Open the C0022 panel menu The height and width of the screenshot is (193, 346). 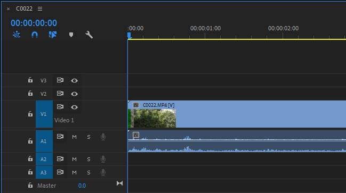40,9
